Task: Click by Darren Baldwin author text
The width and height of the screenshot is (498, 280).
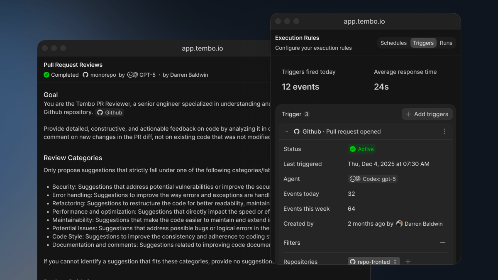Action: [x=186, y=75]
